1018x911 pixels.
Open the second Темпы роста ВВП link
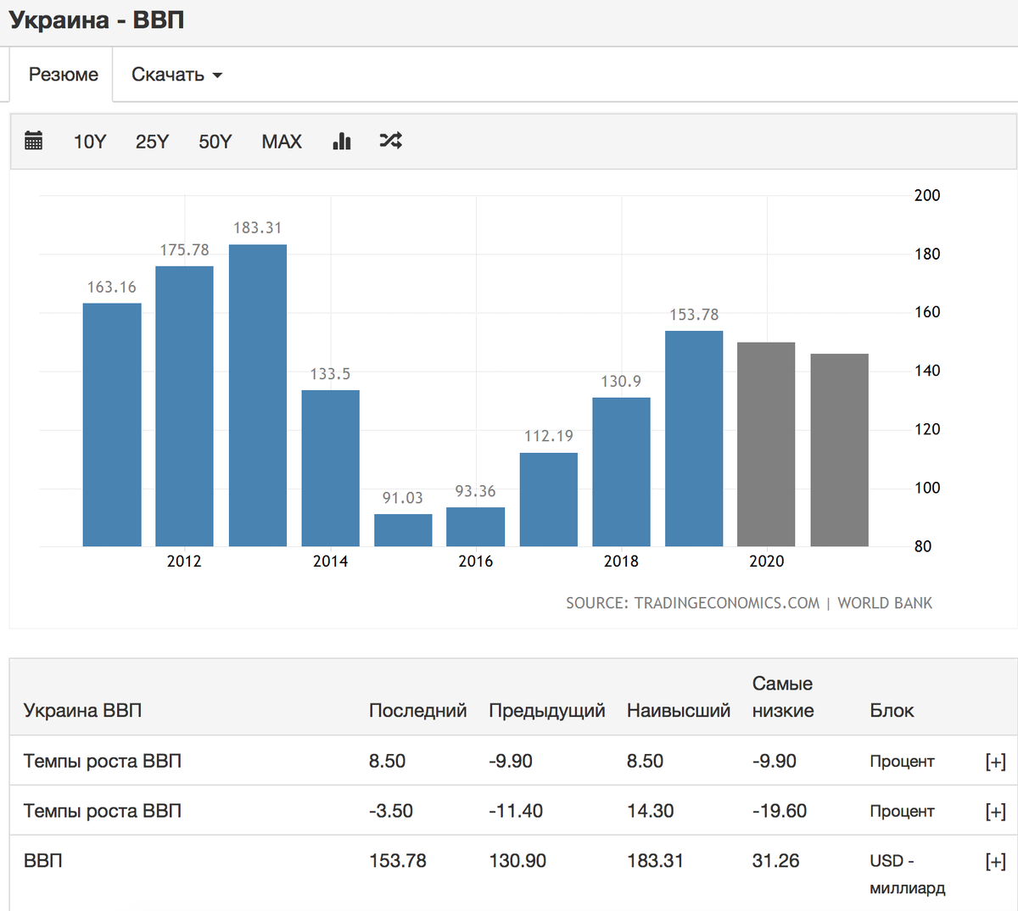click(103, 811)
